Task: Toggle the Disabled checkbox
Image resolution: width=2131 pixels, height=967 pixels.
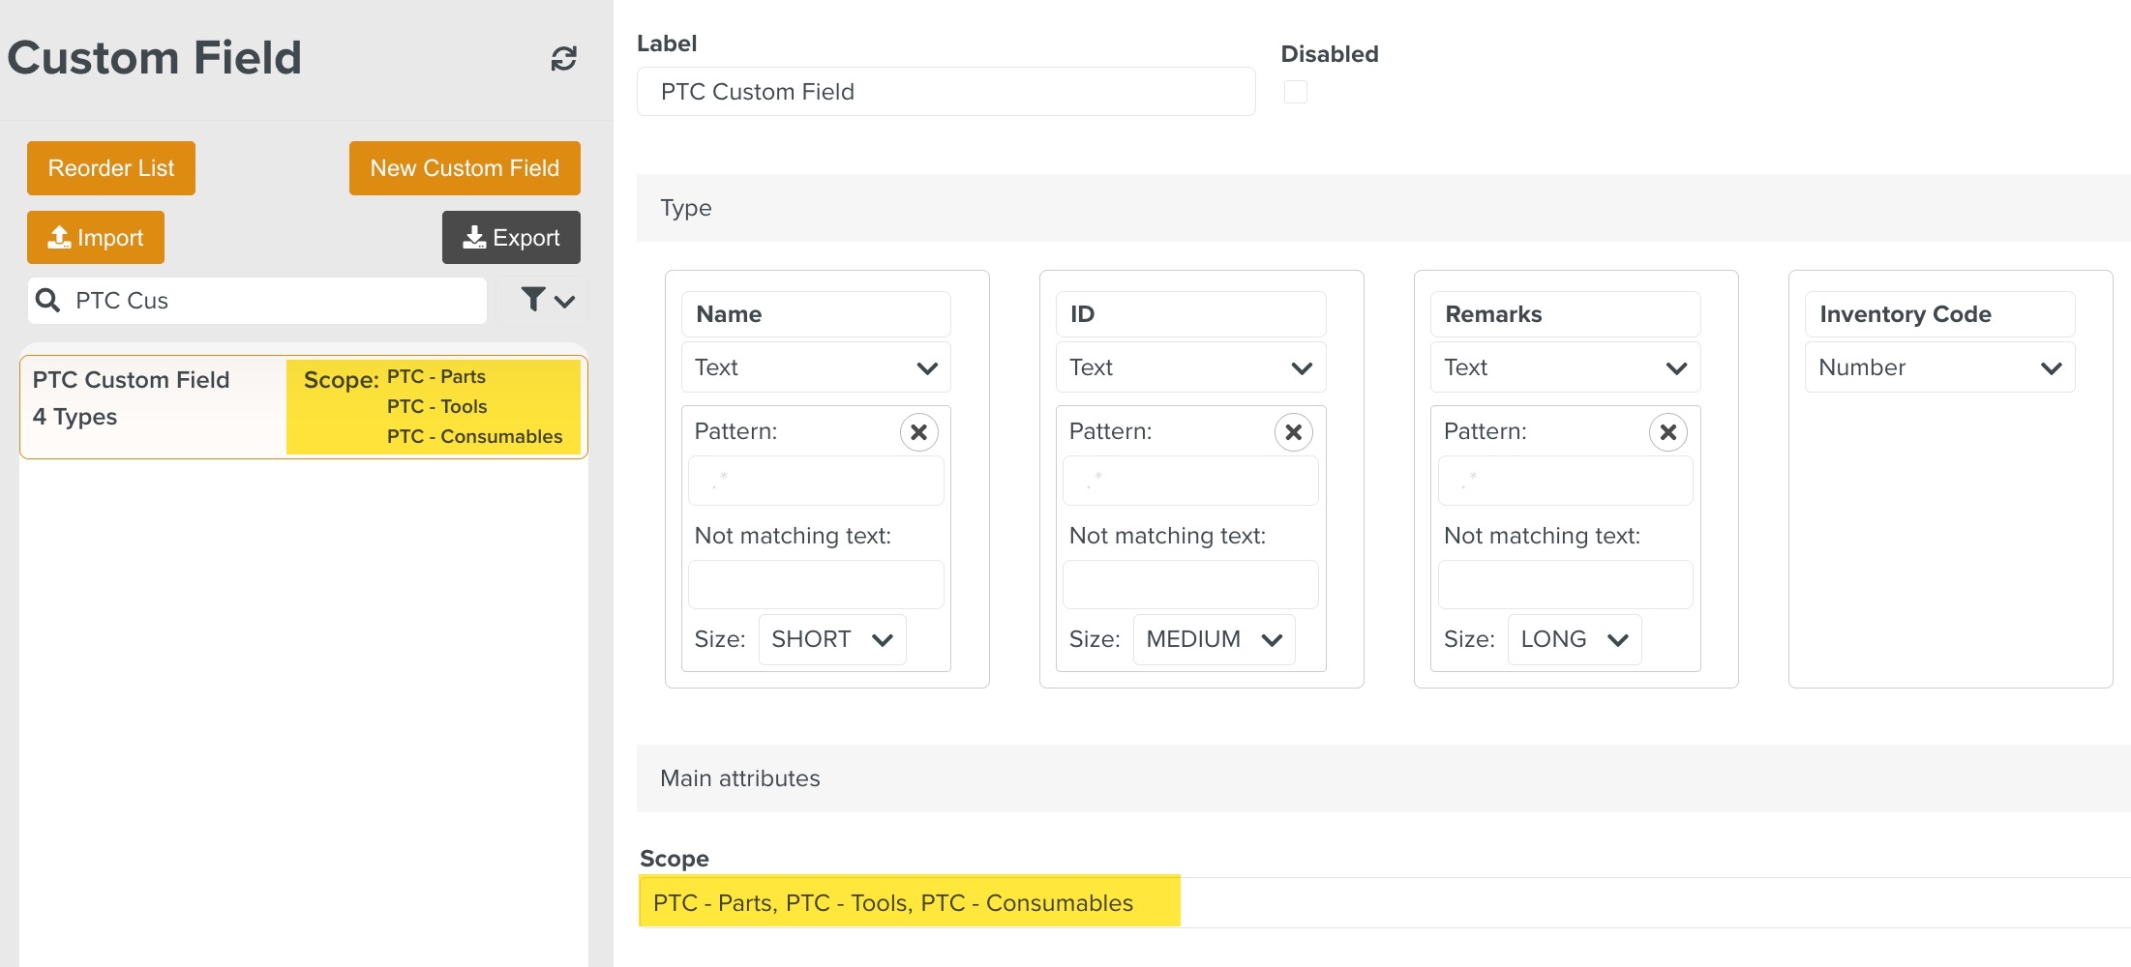Action: pos(1295,92)
